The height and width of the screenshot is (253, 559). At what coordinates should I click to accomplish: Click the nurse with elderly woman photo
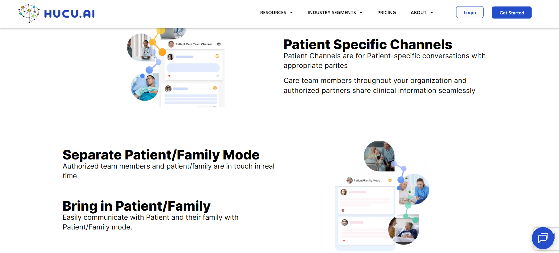pos(414,189)
